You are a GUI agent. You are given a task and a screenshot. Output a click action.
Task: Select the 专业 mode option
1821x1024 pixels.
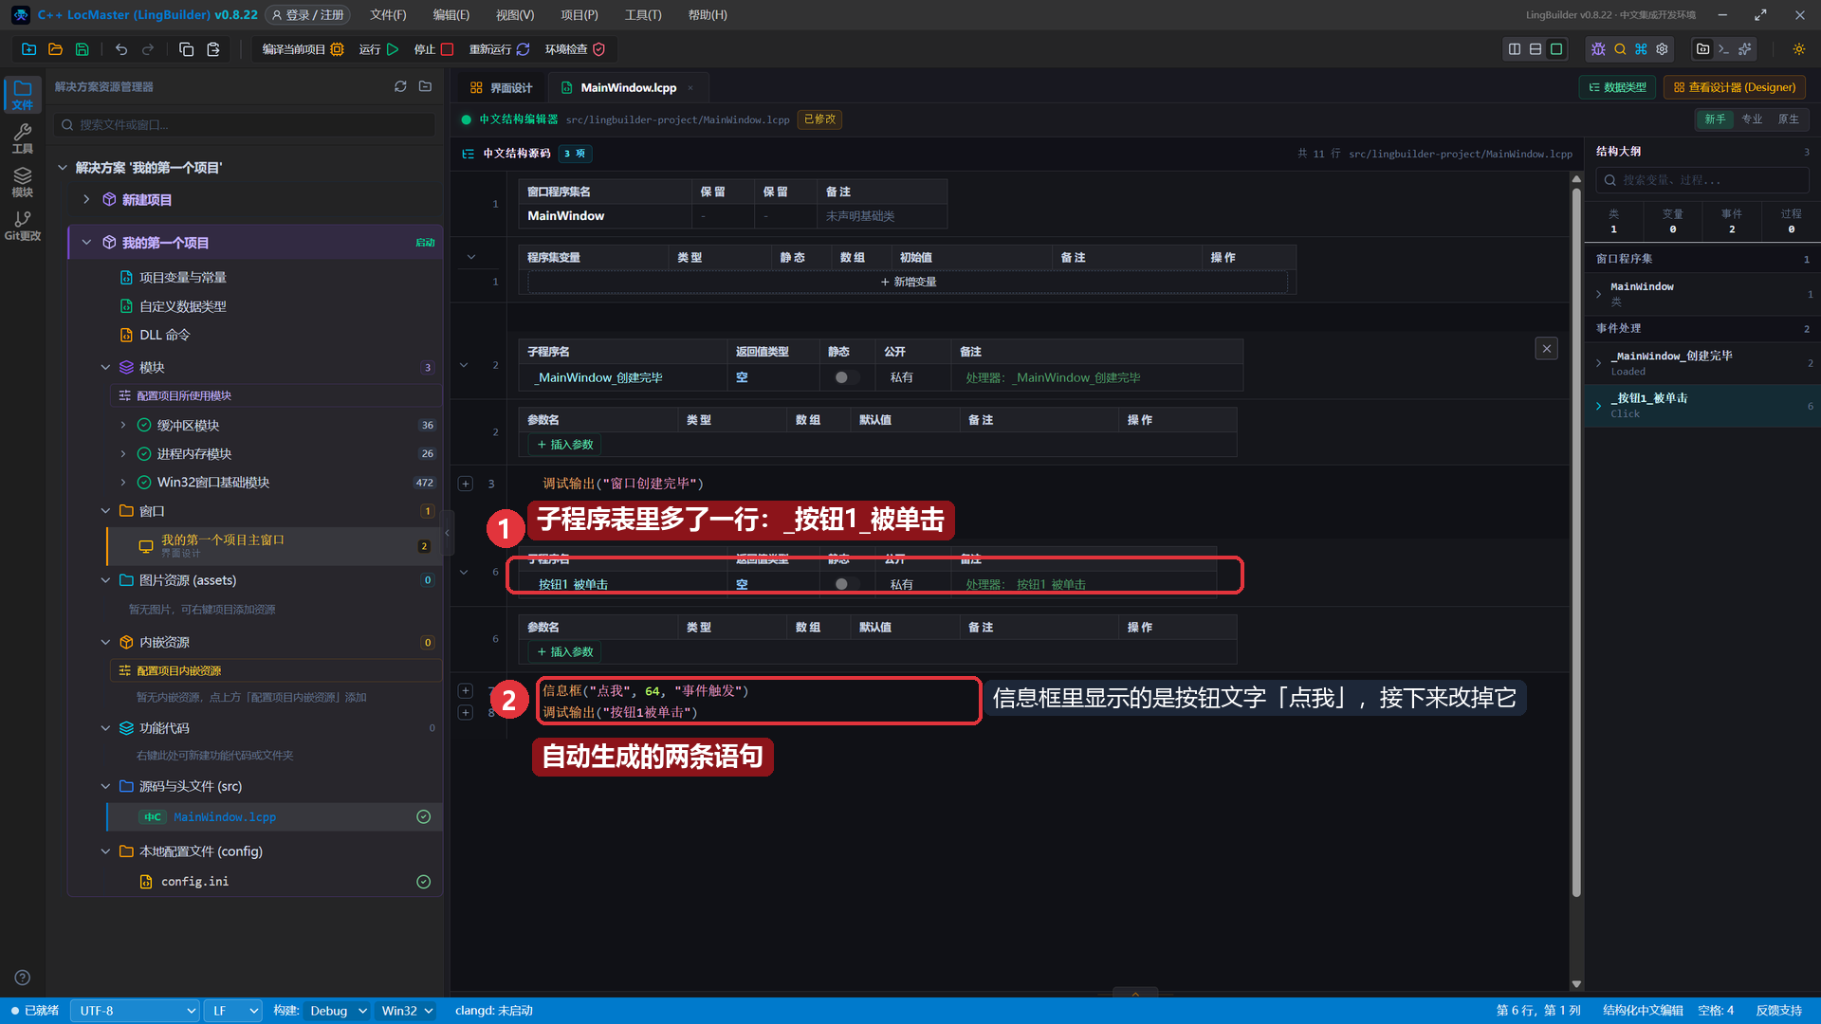pyautogui.click(x=1752, y=119)
